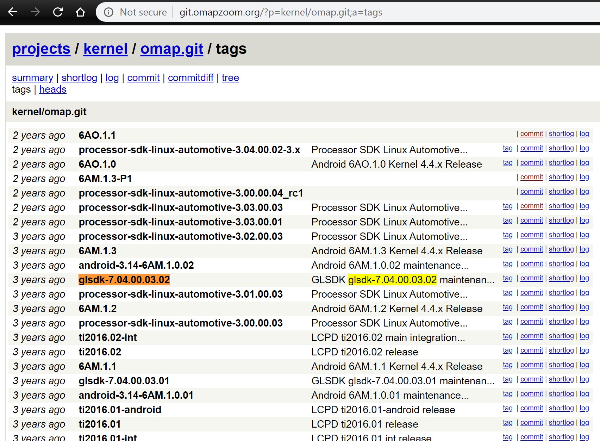
Task: Click commit link in 3.03.00.01 row
Action: click(532, 220)
